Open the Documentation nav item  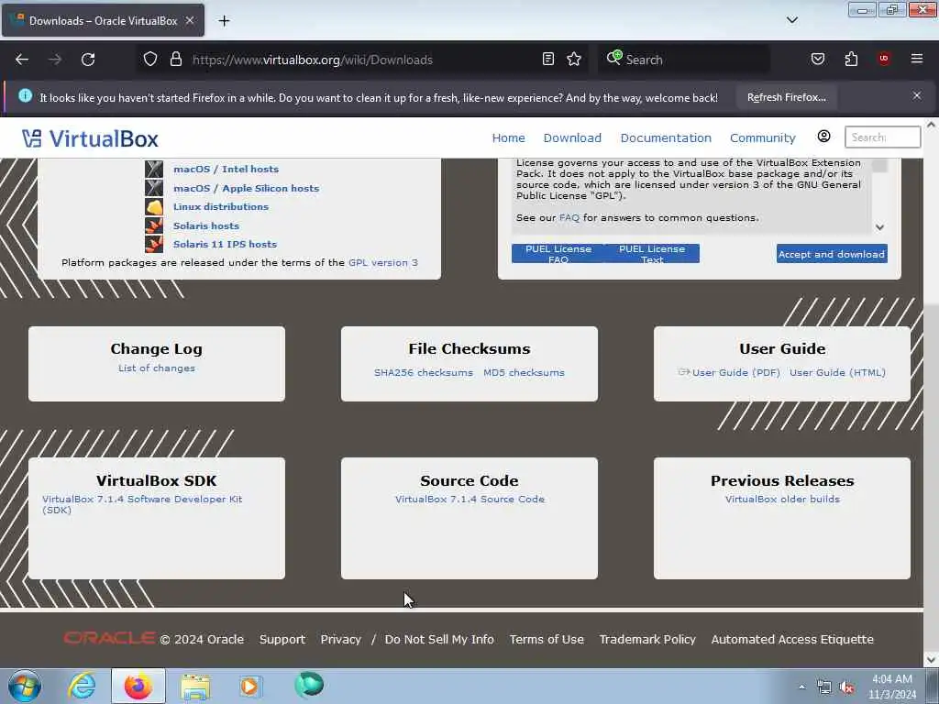point(666,137)
